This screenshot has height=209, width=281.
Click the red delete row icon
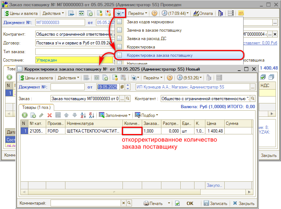pyautogui.click(x=49, y=115)
